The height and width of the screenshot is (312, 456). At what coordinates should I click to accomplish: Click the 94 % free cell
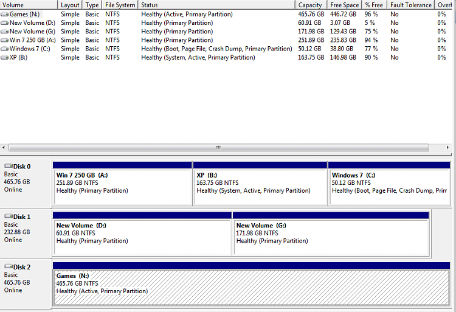tap(371, 40)
